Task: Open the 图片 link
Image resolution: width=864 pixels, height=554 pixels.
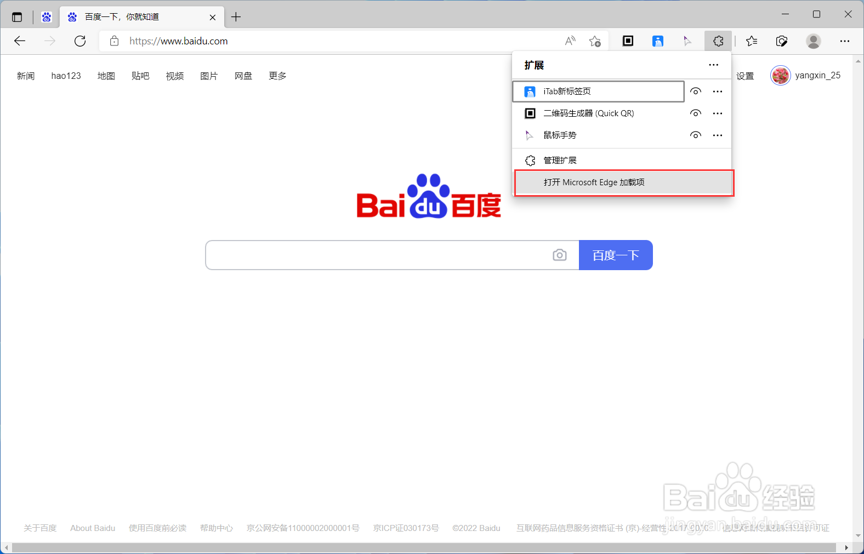Action: coord(209,76)
